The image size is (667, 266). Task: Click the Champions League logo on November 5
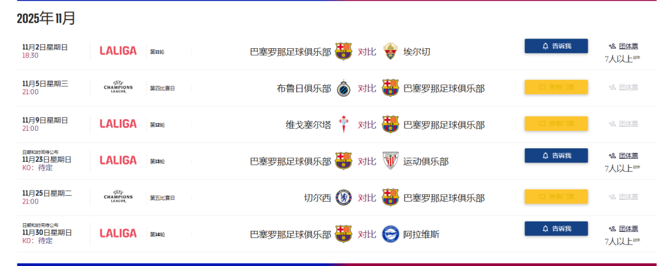[118, 88]
